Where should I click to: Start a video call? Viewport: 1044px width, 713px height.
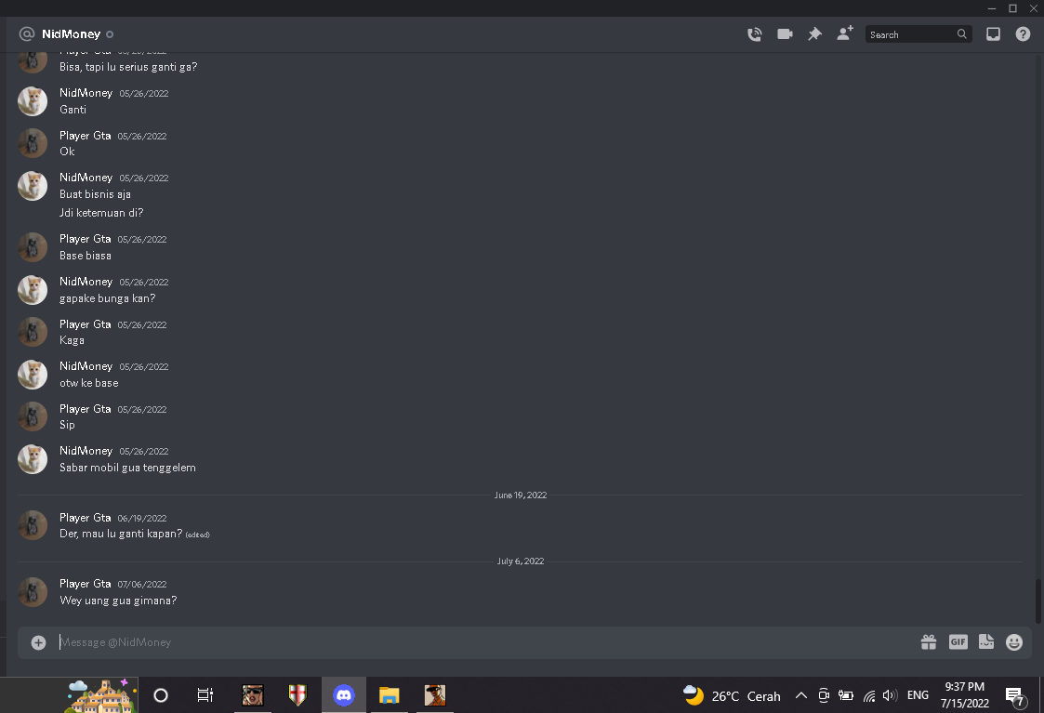coord(785,34)
